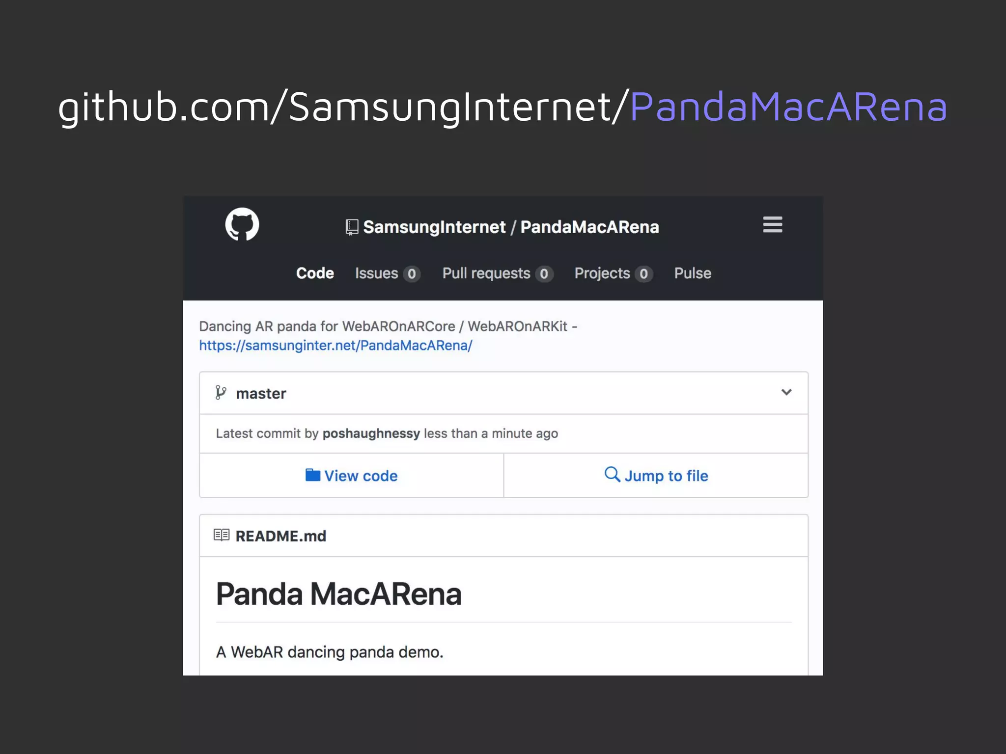Open the poshaughnessy committer profile

click(371, 433)
